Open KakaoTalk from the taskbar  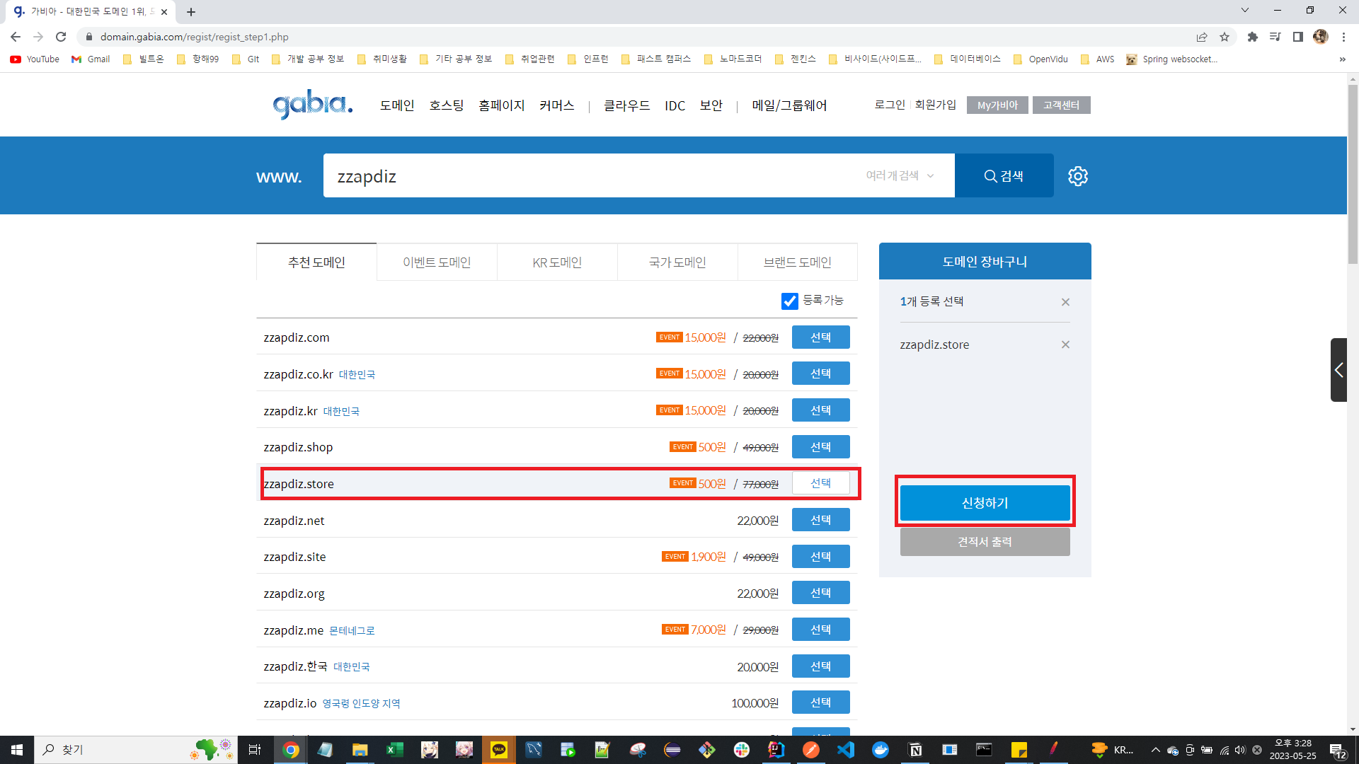click(x=499, y=750)
